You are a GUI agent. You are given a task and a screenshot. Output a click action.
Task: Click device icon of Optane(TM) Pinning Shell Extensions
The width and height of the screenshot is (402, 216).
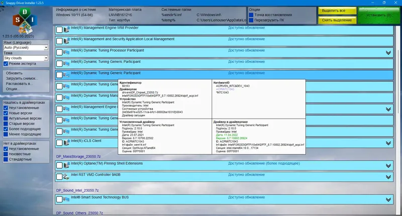tap(67, 165)
